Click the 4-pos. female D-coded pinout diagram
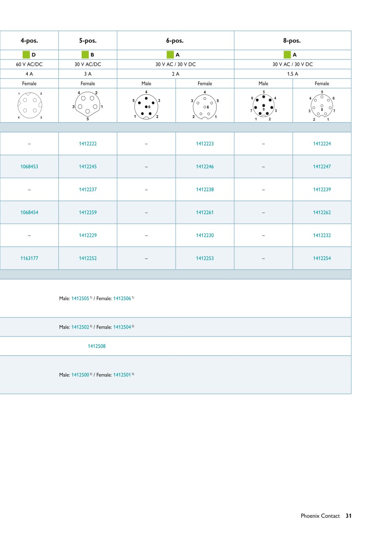 tap(29, 105)
